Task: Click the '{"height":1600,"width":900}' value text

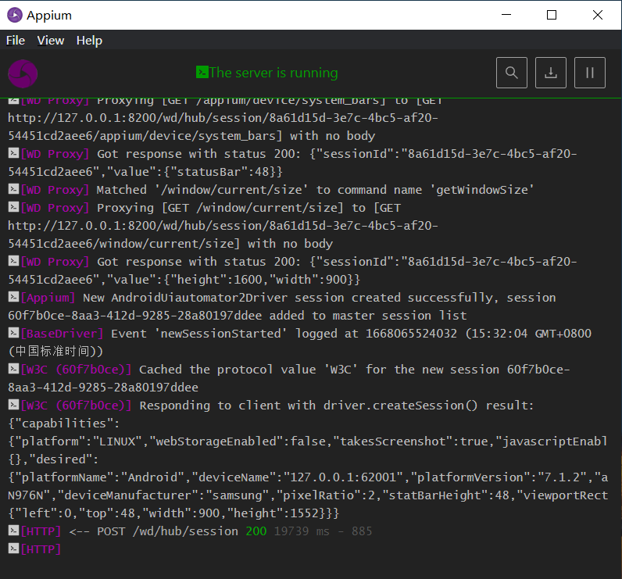Action: coord(262,280)
